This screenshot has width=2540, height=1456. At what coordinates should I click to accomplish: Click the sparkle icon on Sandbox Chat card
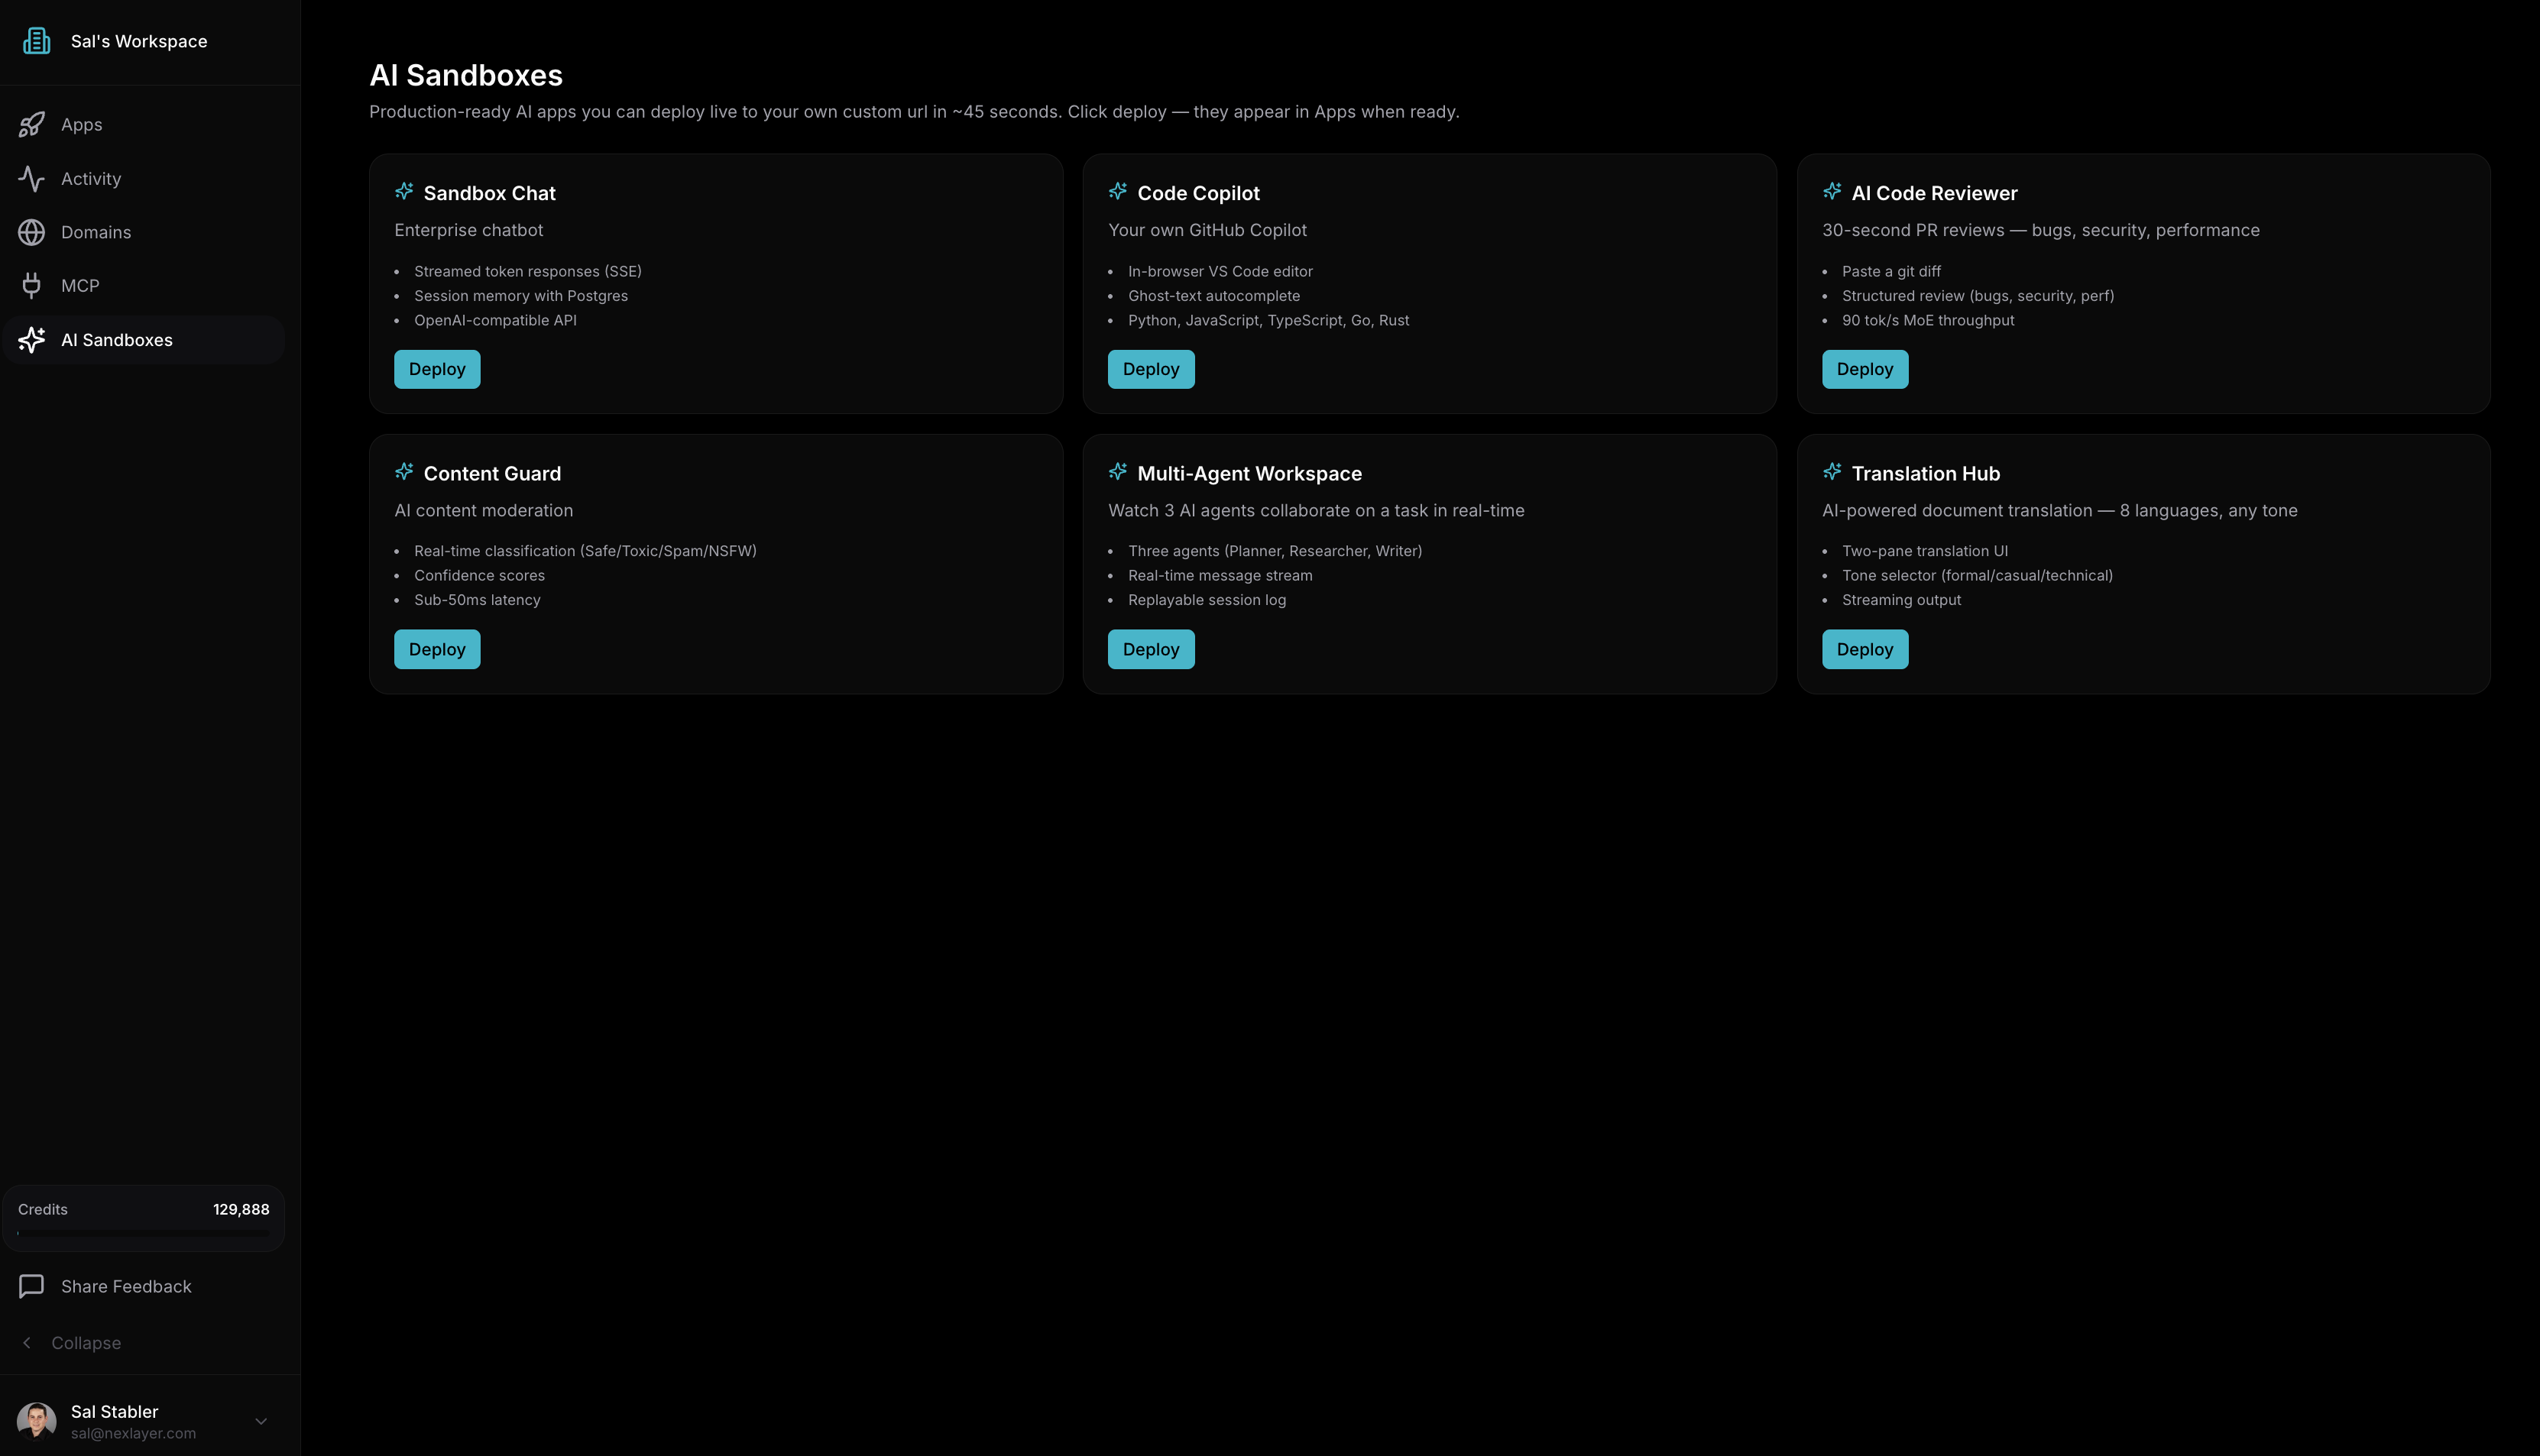(404, 191)
